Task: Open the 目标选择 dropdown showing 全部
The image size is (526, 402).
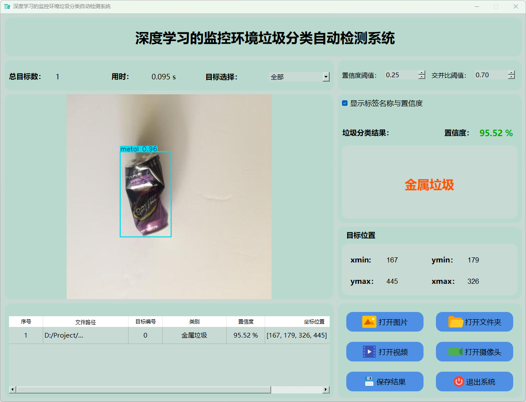Action: click(299, 77)
